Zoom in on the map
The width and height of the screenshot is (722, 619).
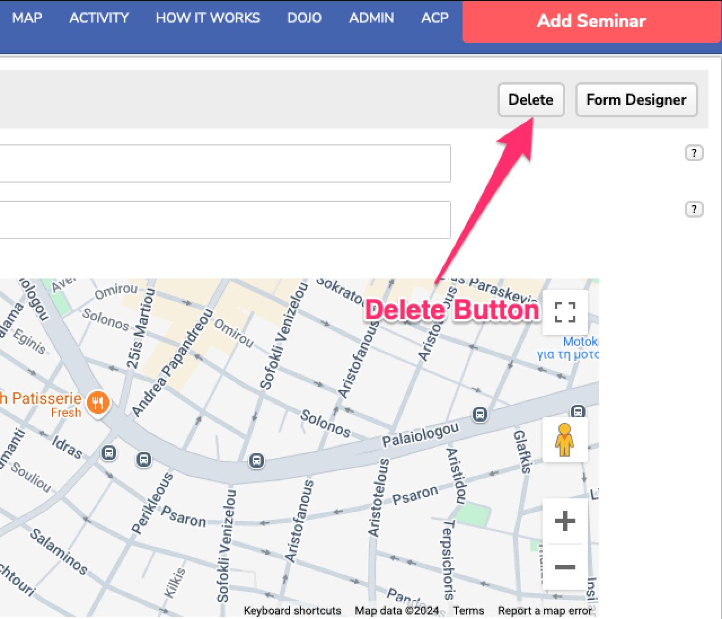point(565,521)
